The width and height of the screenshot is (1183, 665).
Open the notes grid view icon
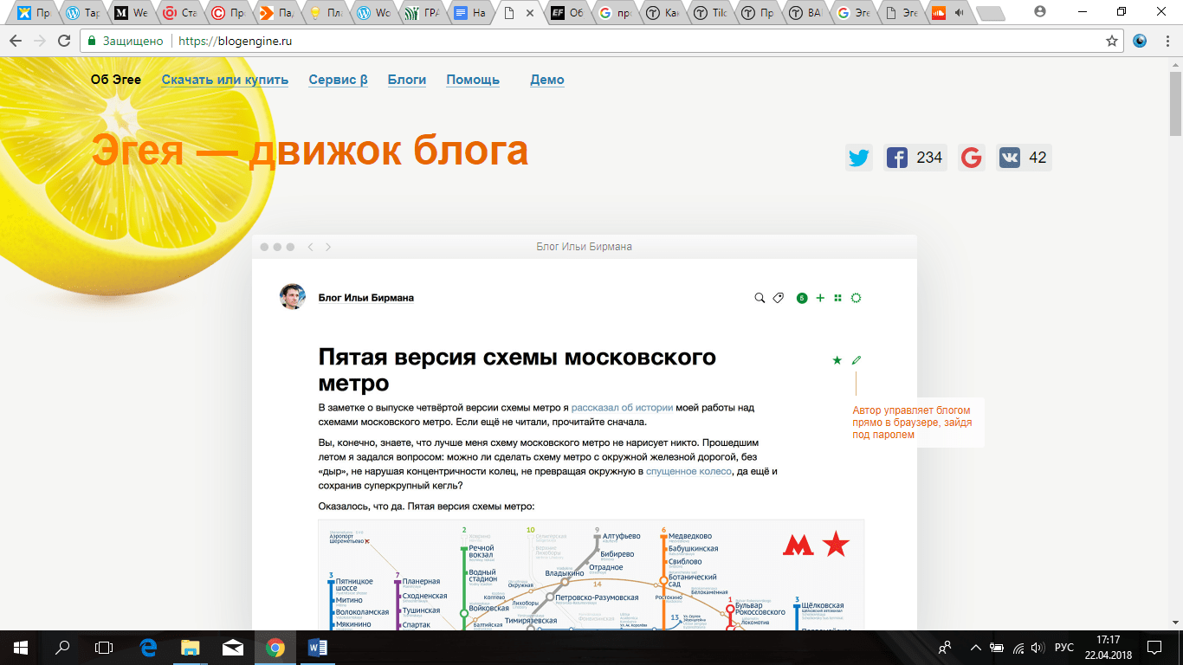pos(837,297)
